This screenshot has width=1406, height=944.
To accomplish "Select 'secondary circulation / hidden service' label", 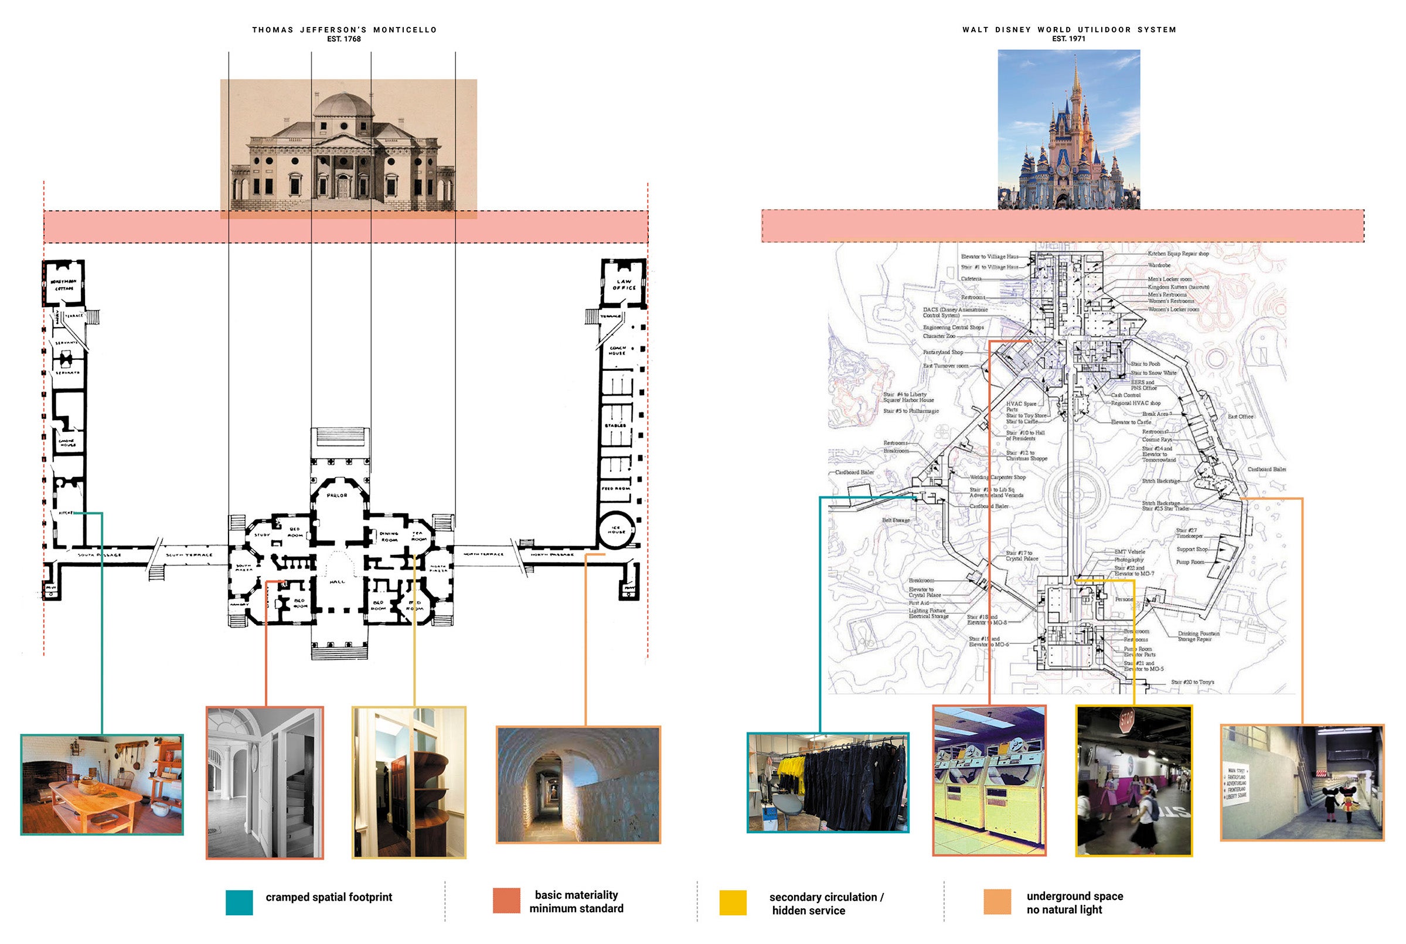I will [826, 904].
